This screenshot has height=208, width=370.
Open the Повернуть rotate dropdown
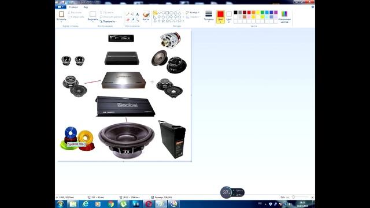pos(108,21)
